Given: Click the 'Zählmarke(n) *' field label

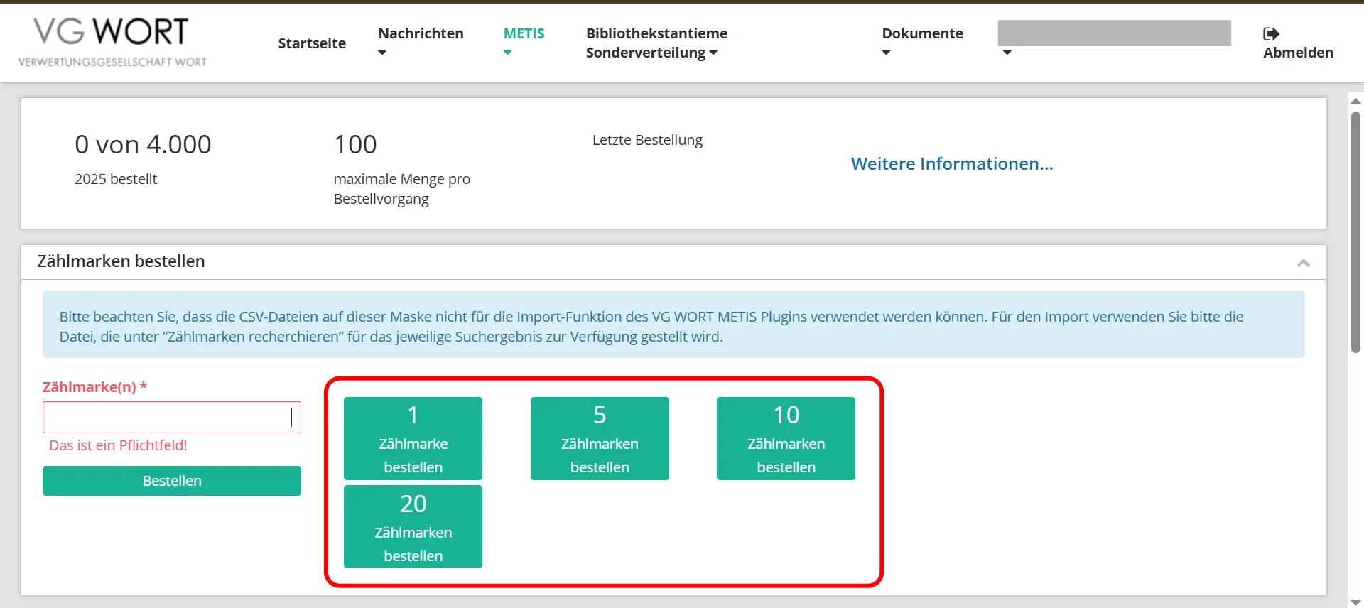Looking at the screenshot, I should click(94, 387).
